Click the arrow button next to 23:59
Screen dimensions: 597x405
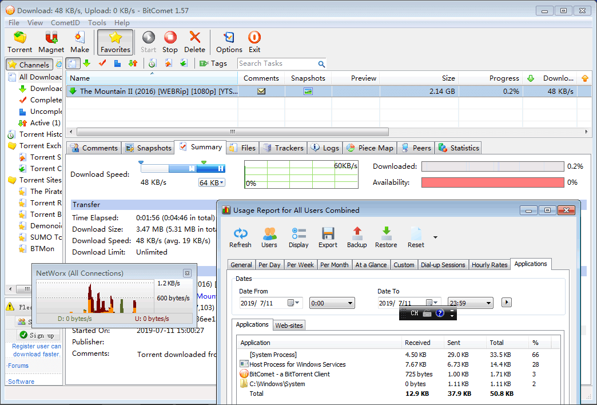tap(507, 303)
